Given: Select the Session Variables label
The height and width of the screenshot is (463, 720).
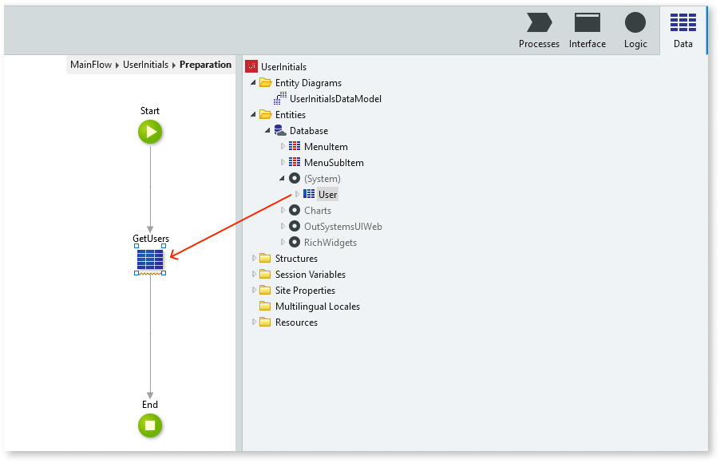Looking at the screenshot, I should (x=311, y=275).
